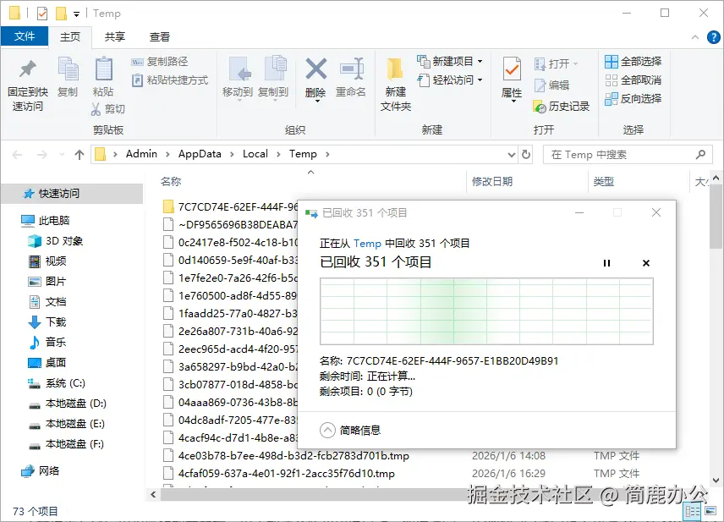Pause the recycling progress

click(x=606, y=263)
